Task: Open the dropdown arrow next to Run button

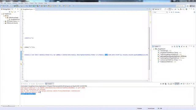Action: (x=36, y=6)
